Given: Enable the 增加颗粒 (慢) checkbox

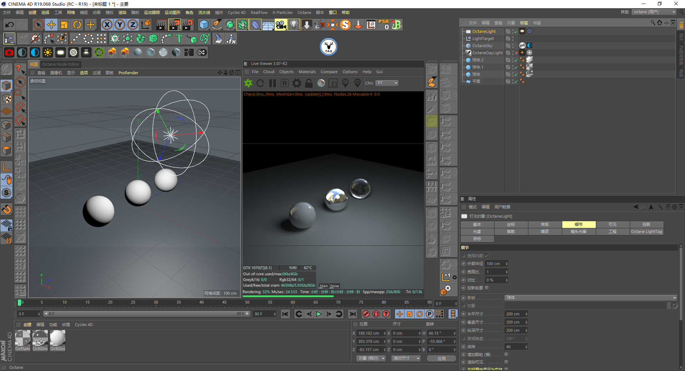Looking at the screenshot, I should pyautogui.click(x=506, y=355).
